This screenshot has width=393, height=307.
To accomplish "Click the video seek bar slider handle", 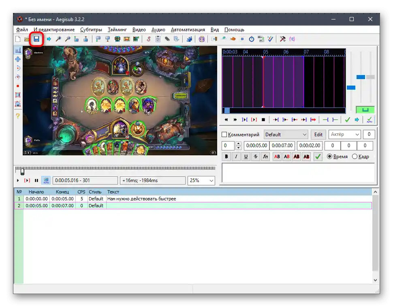I will coord(22,171).
